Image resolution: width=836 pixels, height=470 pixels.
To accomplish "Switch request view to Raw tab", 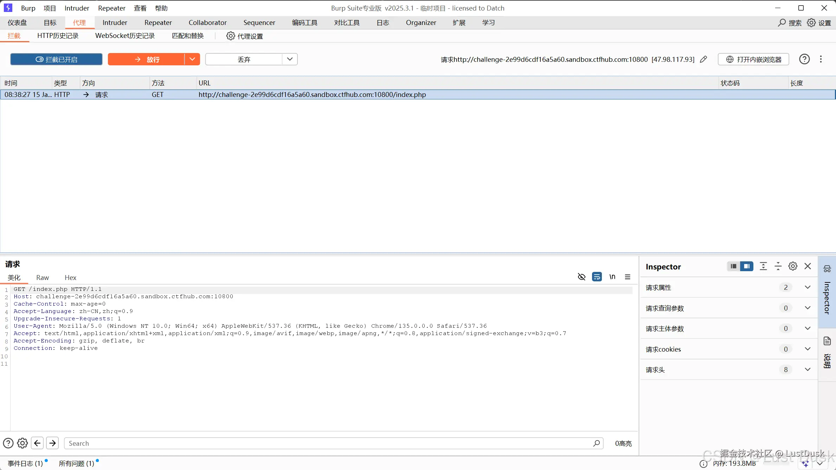I will point(43,278).
